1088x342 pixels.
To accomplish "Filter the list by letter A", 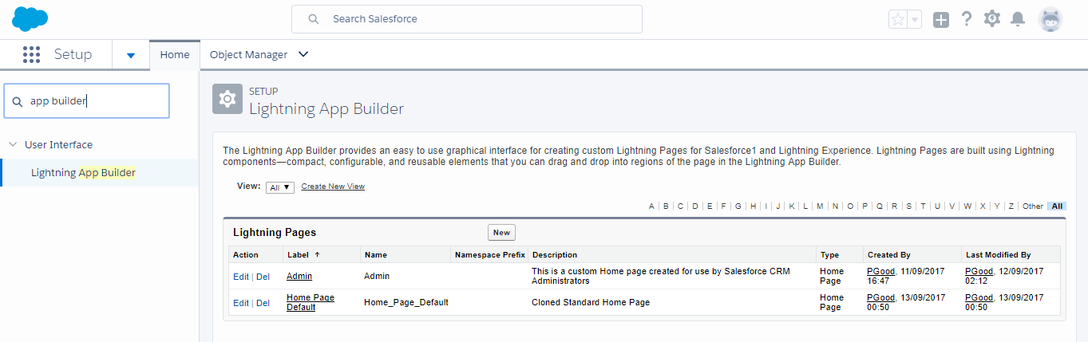I will [x=651, y=206].
